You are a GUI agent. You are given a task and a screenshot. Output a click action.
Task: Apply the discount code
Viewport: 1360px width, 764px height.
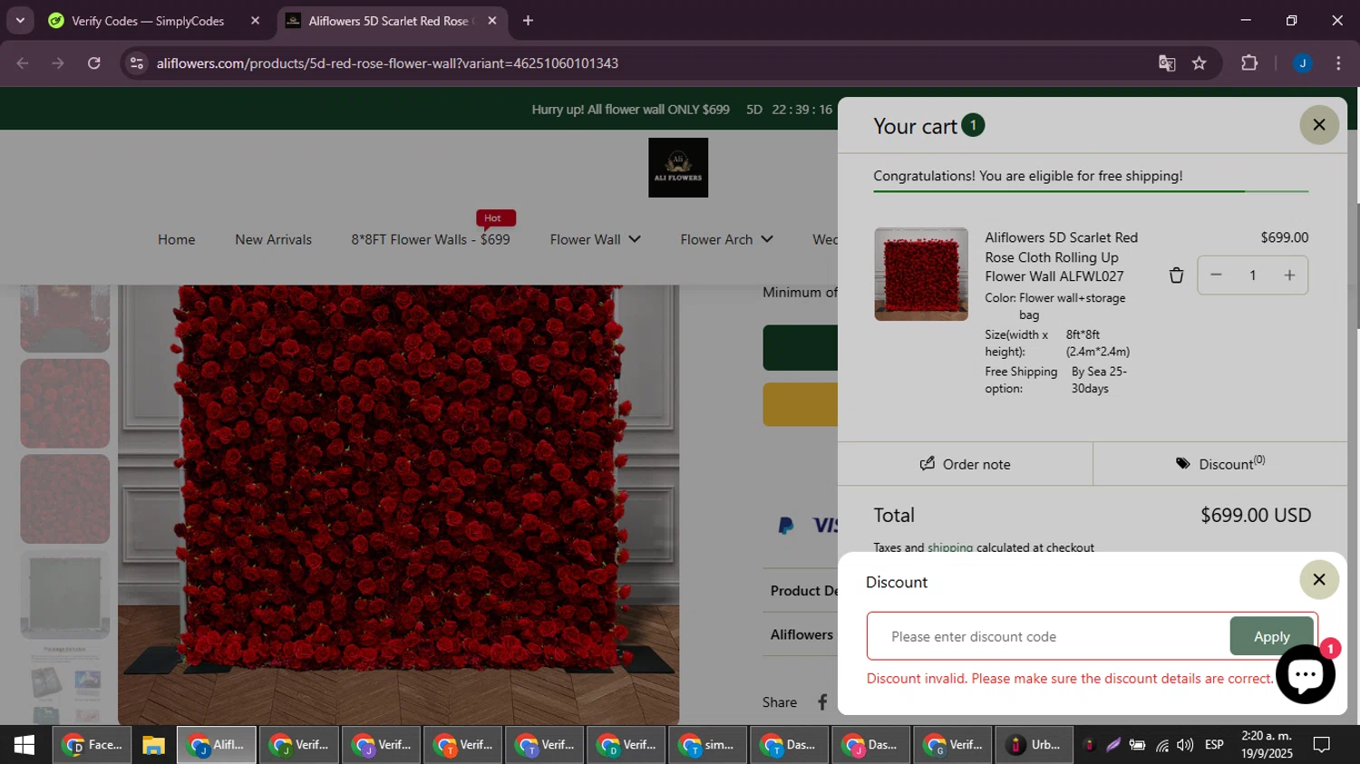click(1271, 636)
